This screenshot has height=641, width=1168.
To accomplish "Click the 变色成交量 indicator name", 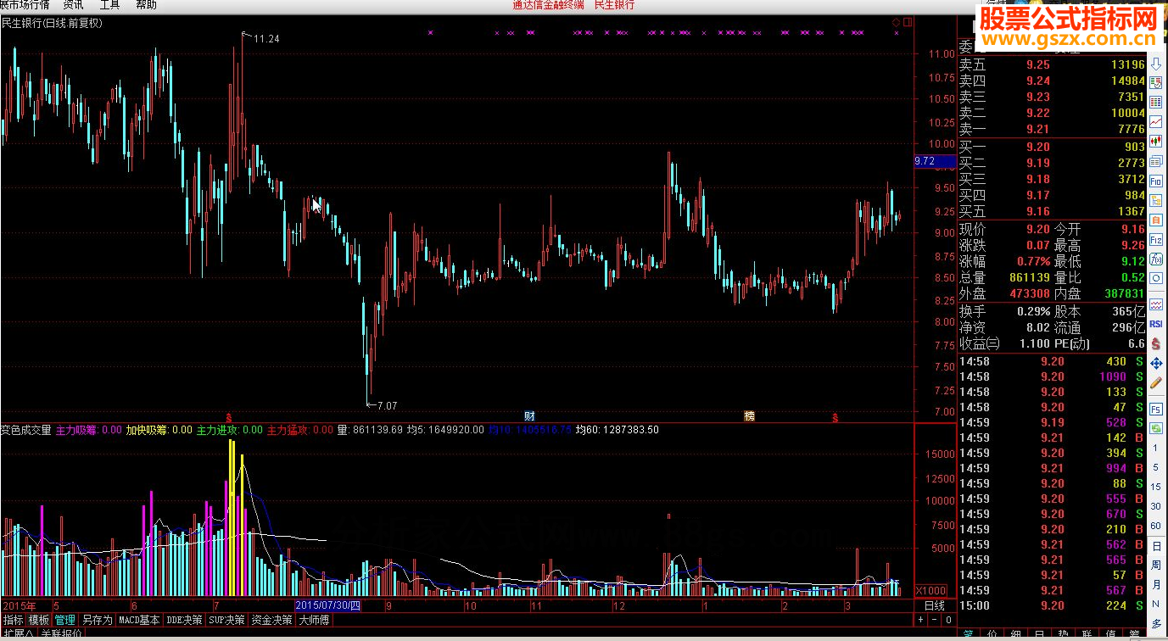I will [26, 430].
